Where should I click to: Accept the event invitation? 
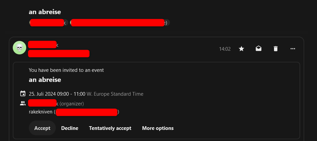(x=42, y=128)
